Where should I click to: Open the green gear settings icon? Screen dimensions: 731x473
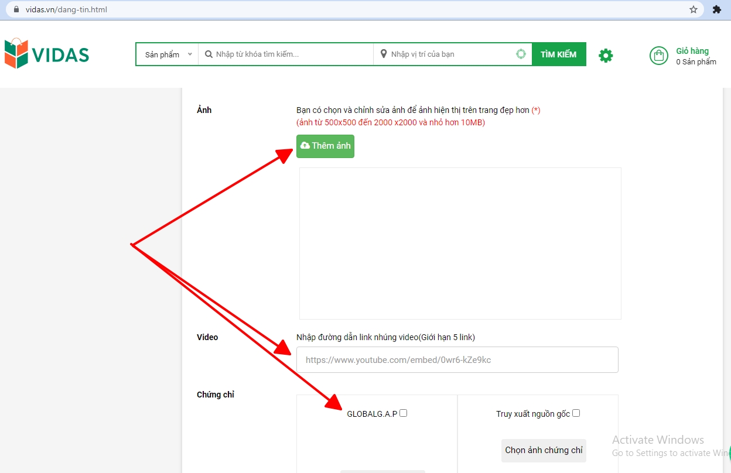click(606, 56)
